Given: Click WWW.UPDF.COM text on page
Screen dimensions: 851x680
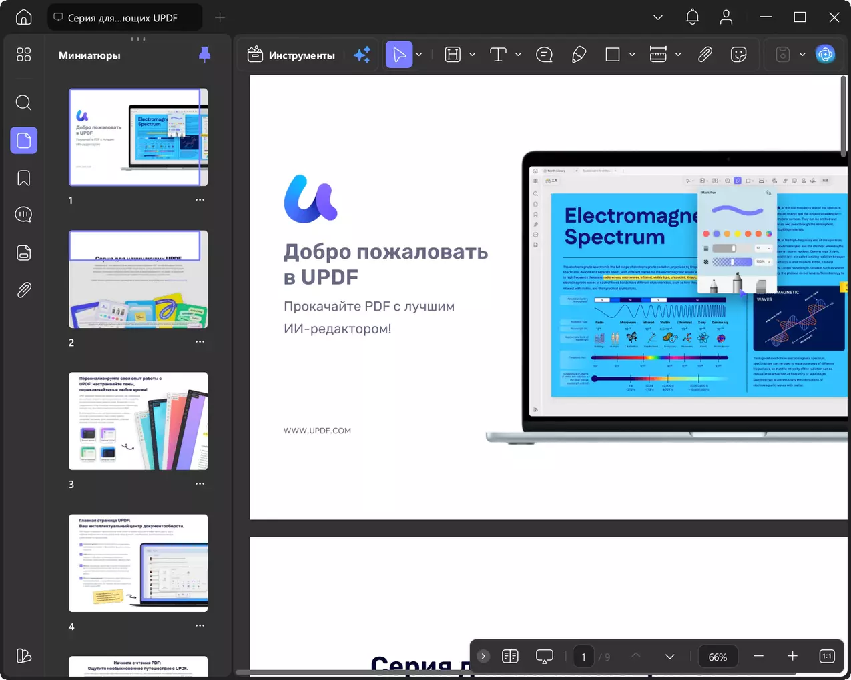Looking at the screenshot, I should (317, 431).
